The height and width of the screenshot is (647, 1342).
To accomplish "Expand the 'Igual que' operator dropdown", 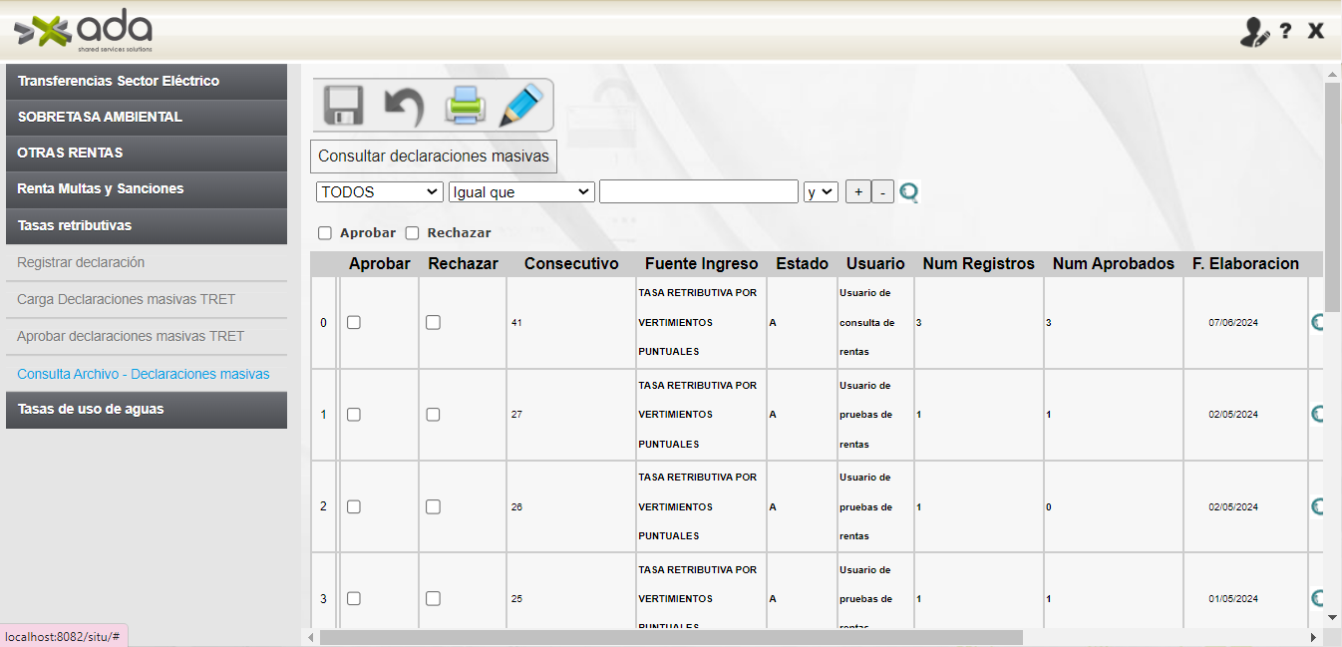I will pos(521,192).
